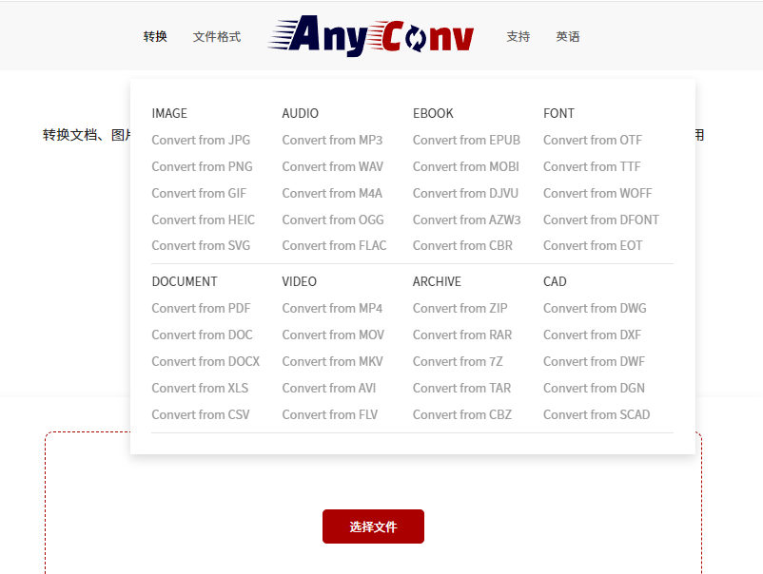Choose Convert from GIF

point(199,194)
